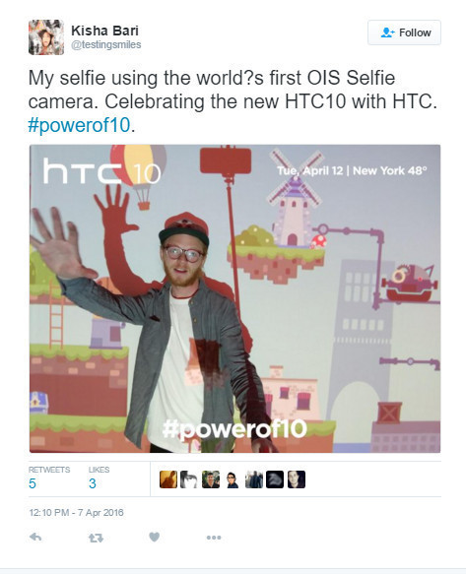Open the more options ellipsis icon
This screenshot has width=466, height=574.
pyautogui.click(x=214, y=538)
